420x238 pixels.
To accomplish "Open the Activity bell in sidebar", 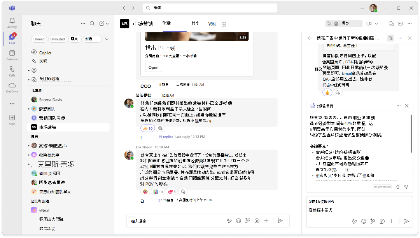I will [x=12, y=23].
